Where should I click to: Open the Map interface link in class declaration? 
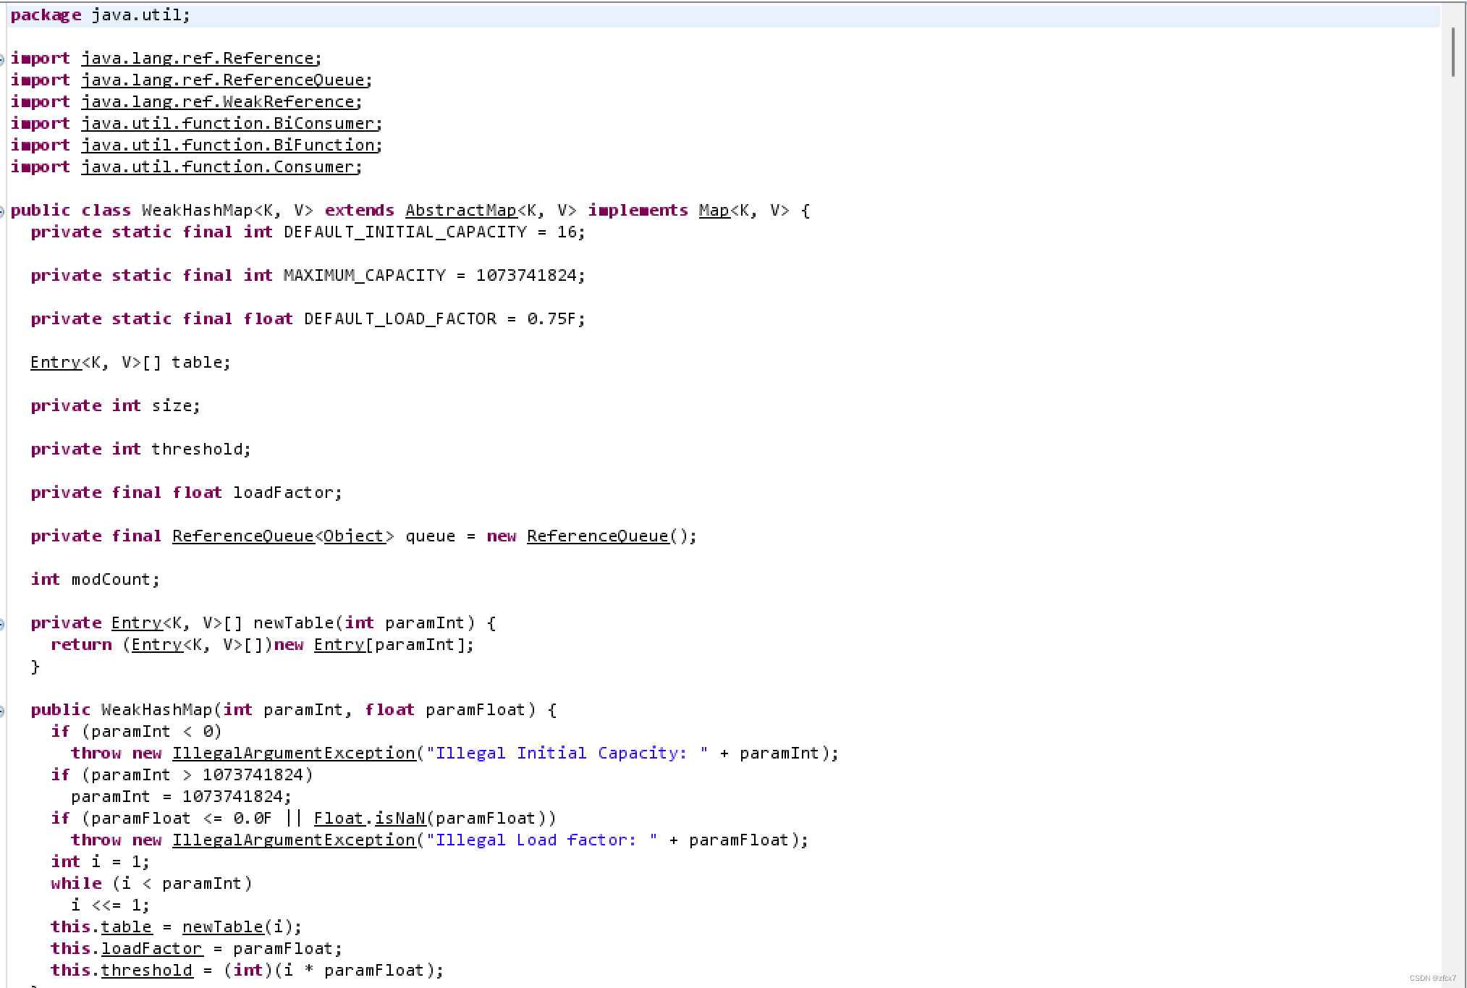coord(714,211)
